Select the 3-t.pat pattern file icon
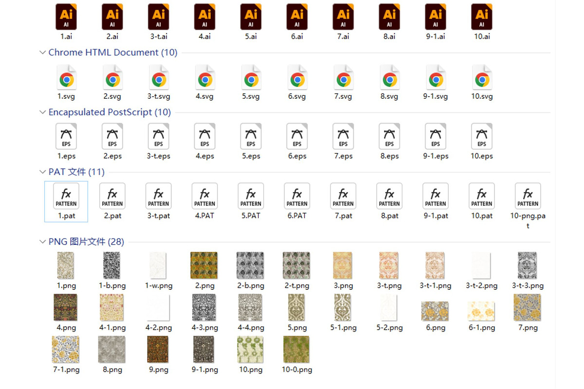Viewport: 584px width, 389px height. click(x=159, y=196)
